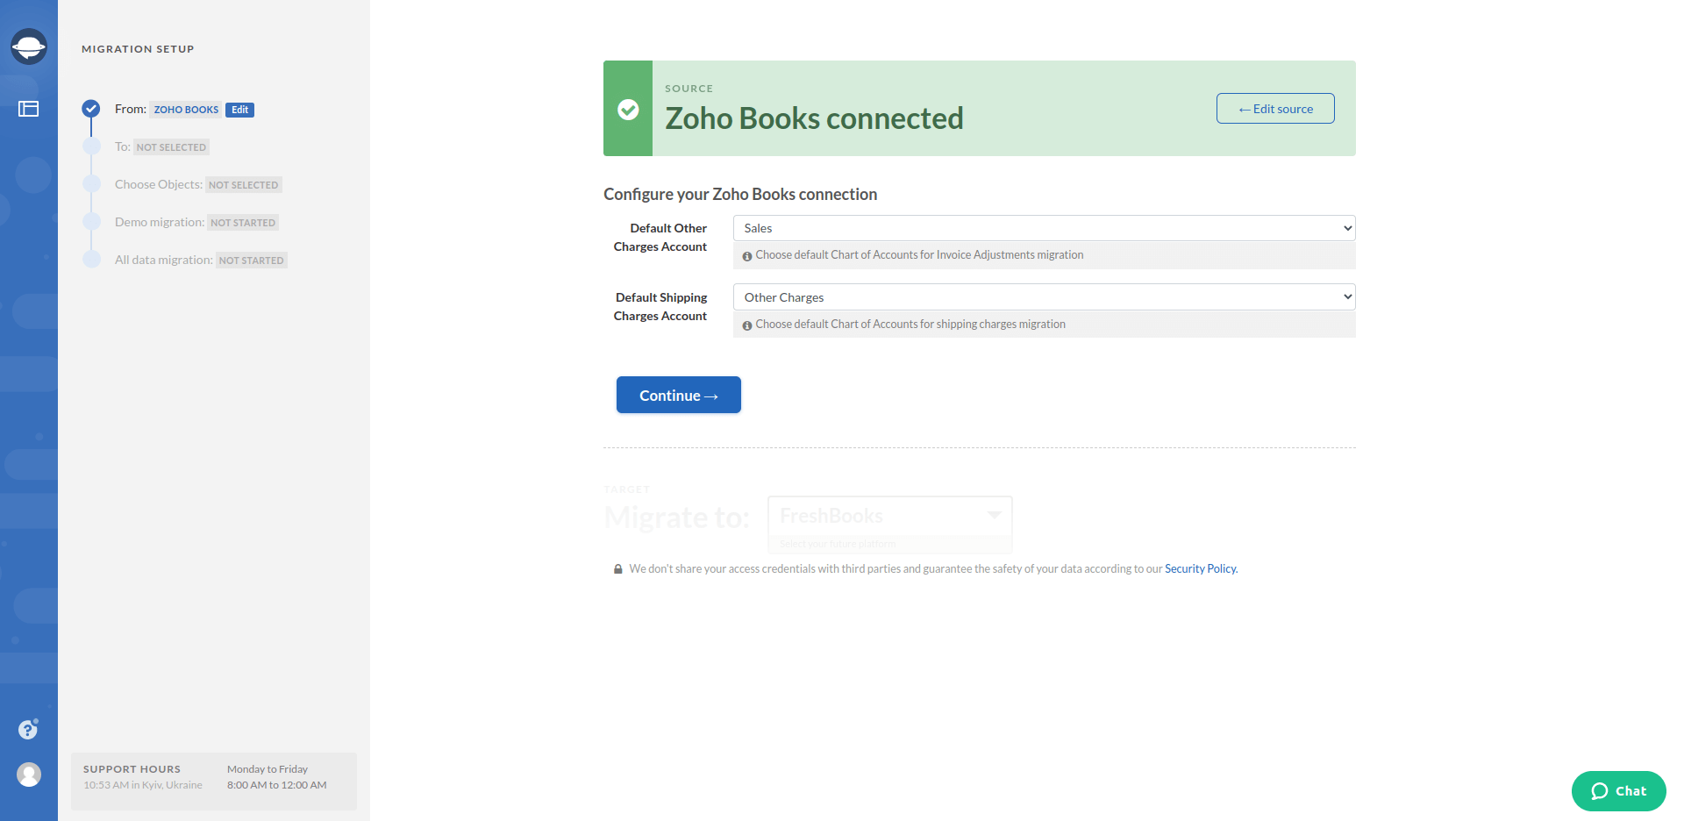Click the Default Shipping Charges Account label
Viewport: 1684px width, 821px height.
[x=660, y=306]
